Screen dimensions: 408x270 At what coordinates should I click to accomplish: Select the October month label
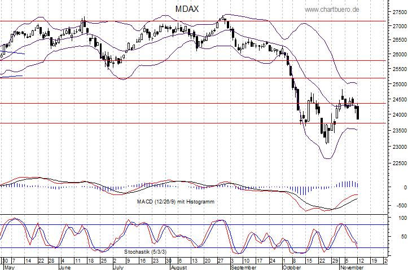(292, 267)
